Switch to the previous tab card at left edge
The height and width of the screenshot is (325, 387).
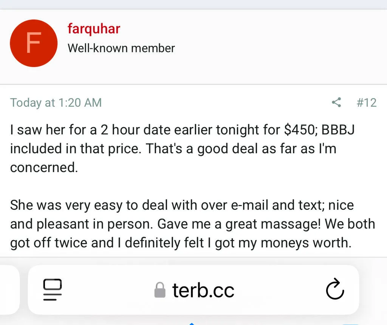(x=9, y=290)
